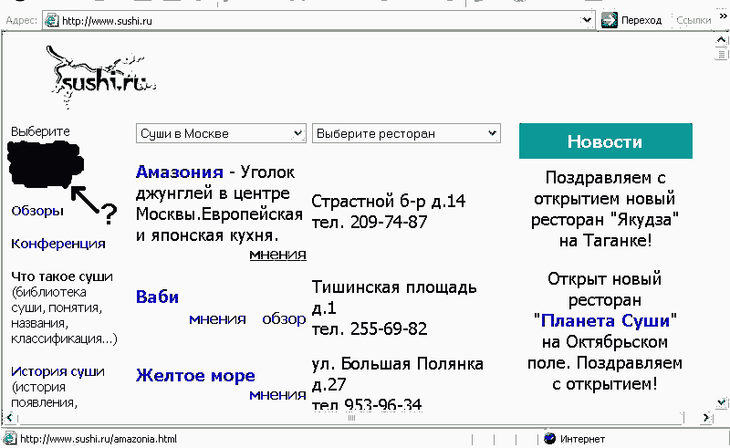Go to the Конференция sidebar link
Screen dimensions: 730x448
pyautogui.click(x=57, y=244)
